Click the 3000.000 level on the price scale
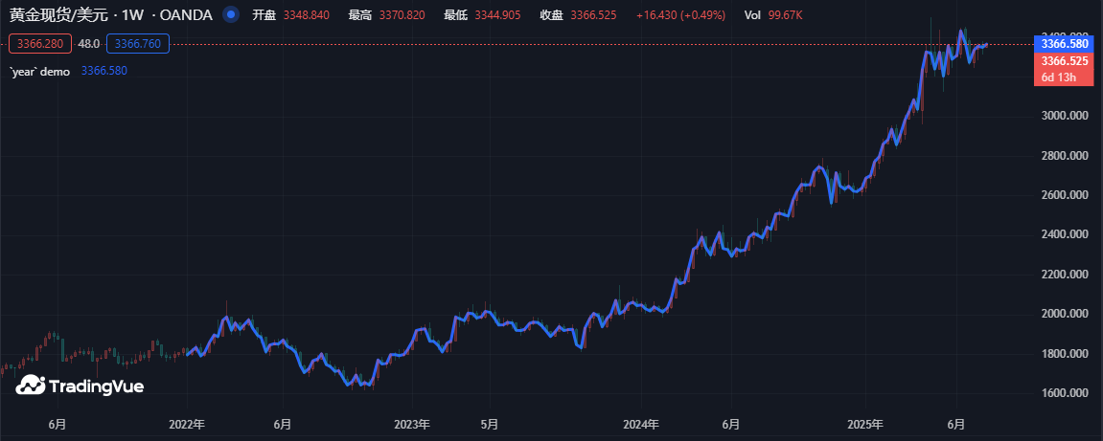This screenshot has height=441, width=1103. 1065,116
